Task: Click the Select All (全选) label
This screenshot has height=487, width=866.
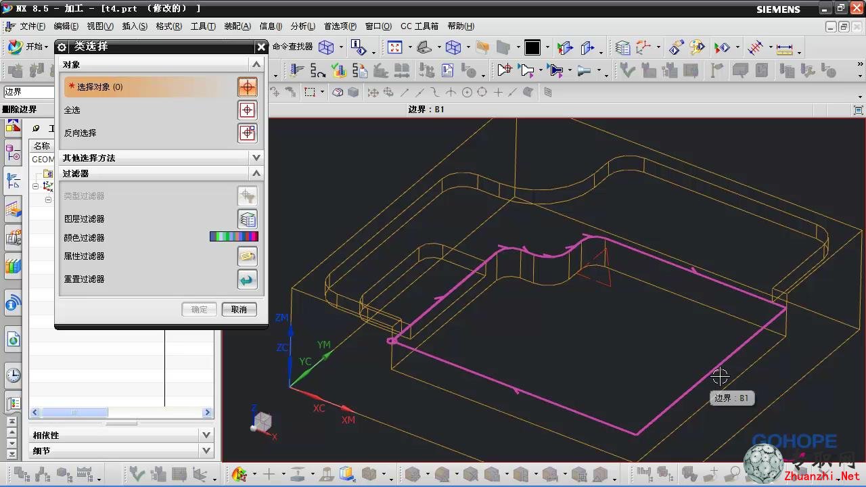Action: [72, 110]
